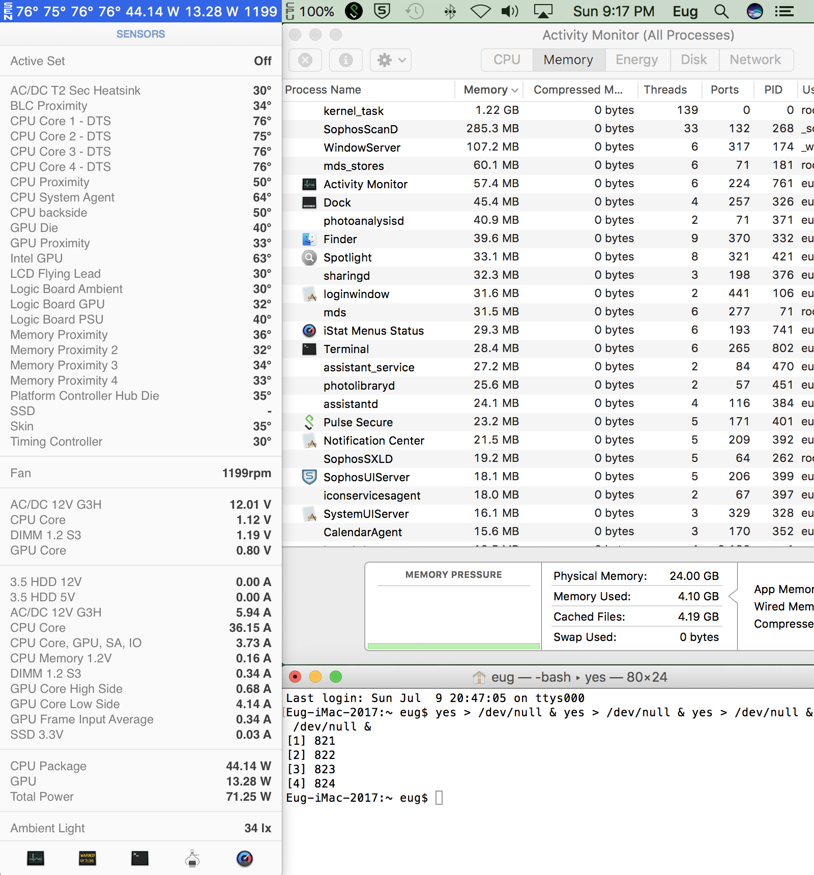
Task: Click the Bluetooth menu bar icon
Action: click(x=450, y=11)
